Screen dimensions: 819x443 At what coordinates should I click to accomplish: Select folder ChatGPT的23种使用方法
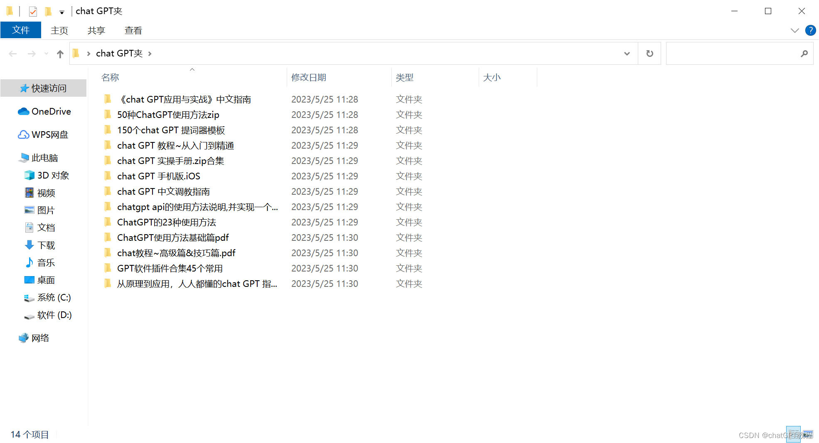tap(167, 222)
